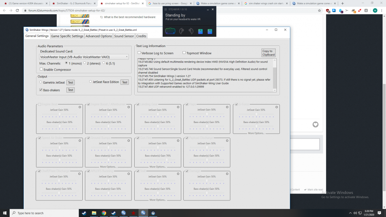Click the red shield extension icon in Chrome
The height and width of the screenshot is (217, 386).
tap(328, 10)
